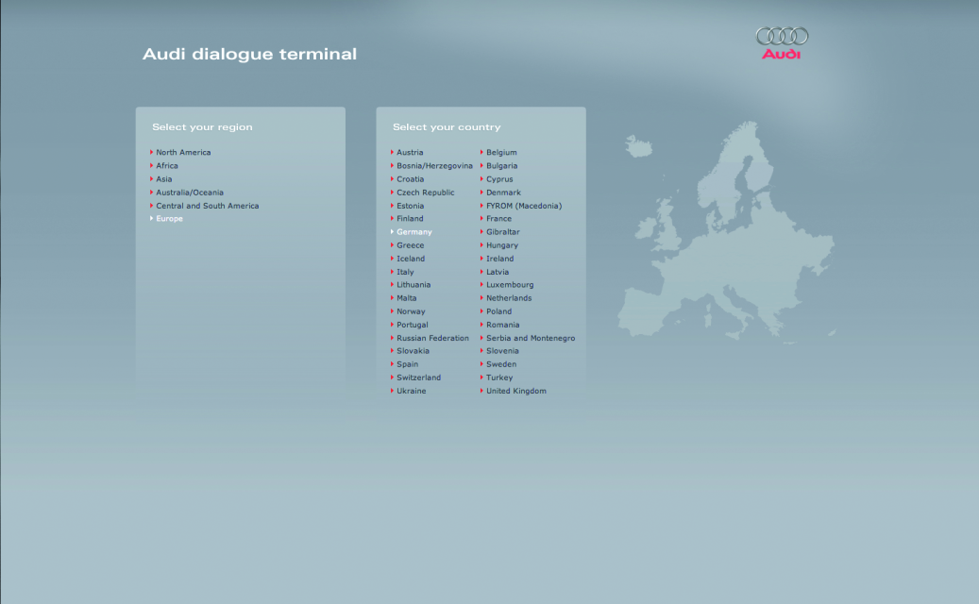Select the North America region
The height and width of the screenshot is (604, 979).
click(183, 152)
